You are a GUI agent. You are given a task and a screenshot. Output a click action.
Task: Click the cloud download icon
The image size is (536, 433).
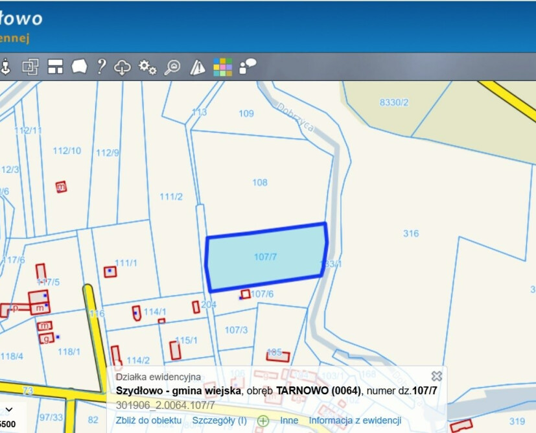122,67
